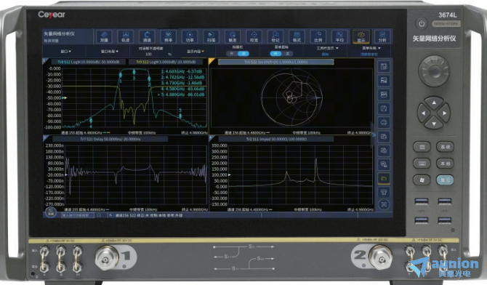This screenshot has height=285, width=487.
Task: Expand the 窗口 (Window) dropdown
Action: pyautogui.click(x=65, y=52)
